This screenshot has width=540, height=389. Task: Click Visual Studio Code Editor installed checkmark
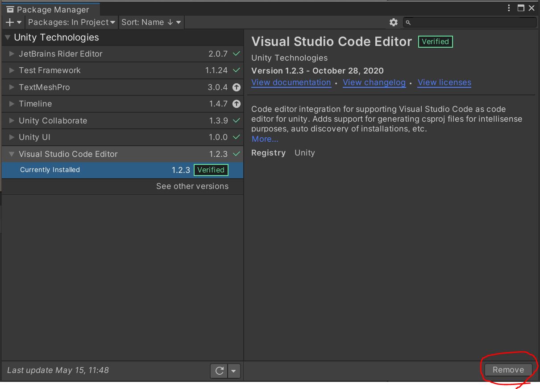237,154
